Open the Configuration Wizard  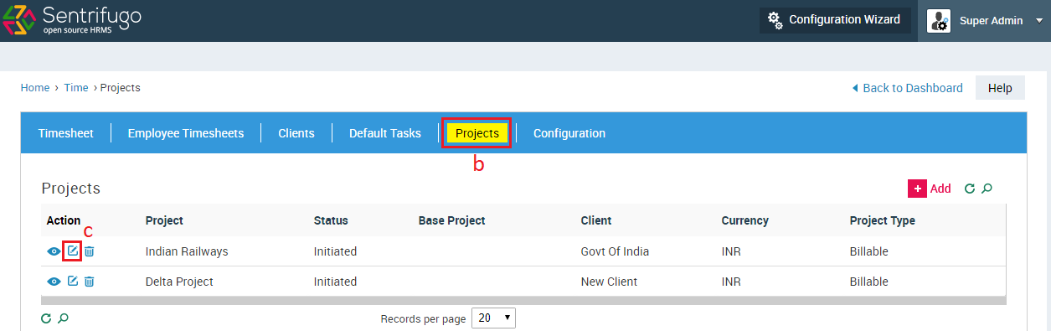pyautogui.click(x=835, y=20)
